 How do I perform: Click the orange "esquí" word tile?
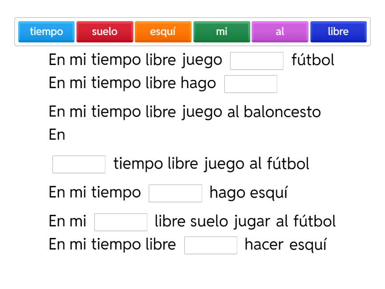[x=163, y=32]
